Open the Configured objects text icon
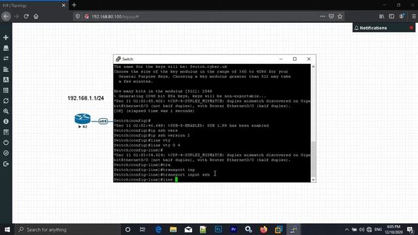Screen dimensions: 418x235 6,80
